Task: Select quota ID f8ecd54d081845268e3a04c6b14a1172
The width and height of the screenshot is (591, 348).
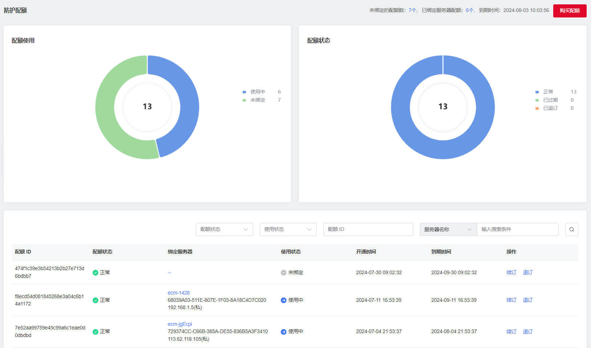Action: [49, 300]
